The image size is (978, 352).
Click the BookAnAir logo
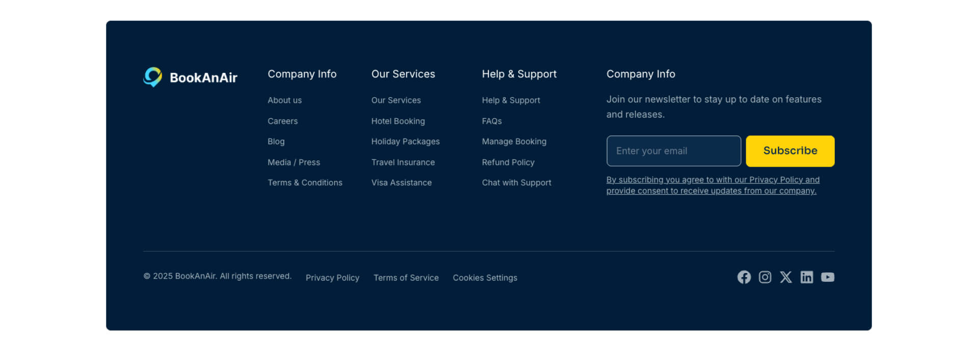coord(190,77)
